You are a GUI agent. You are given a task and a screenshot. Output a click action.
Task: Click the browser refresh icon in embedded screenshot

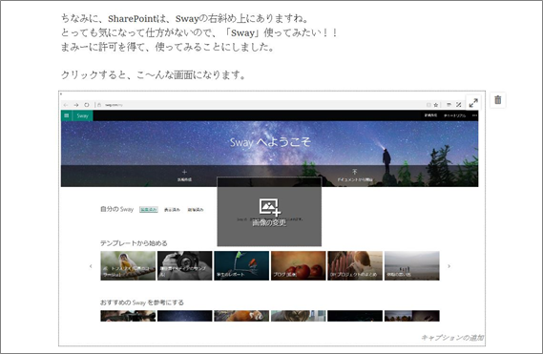[87, 105]
